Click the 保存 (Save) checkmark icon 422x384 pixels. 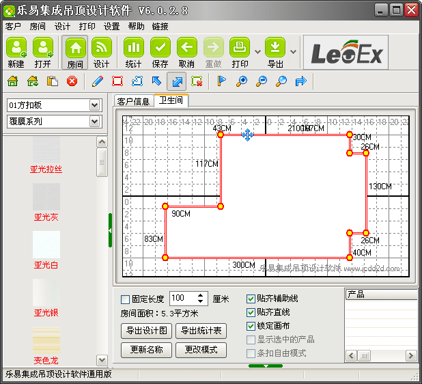pyautogui.click(x=160, y=49)
